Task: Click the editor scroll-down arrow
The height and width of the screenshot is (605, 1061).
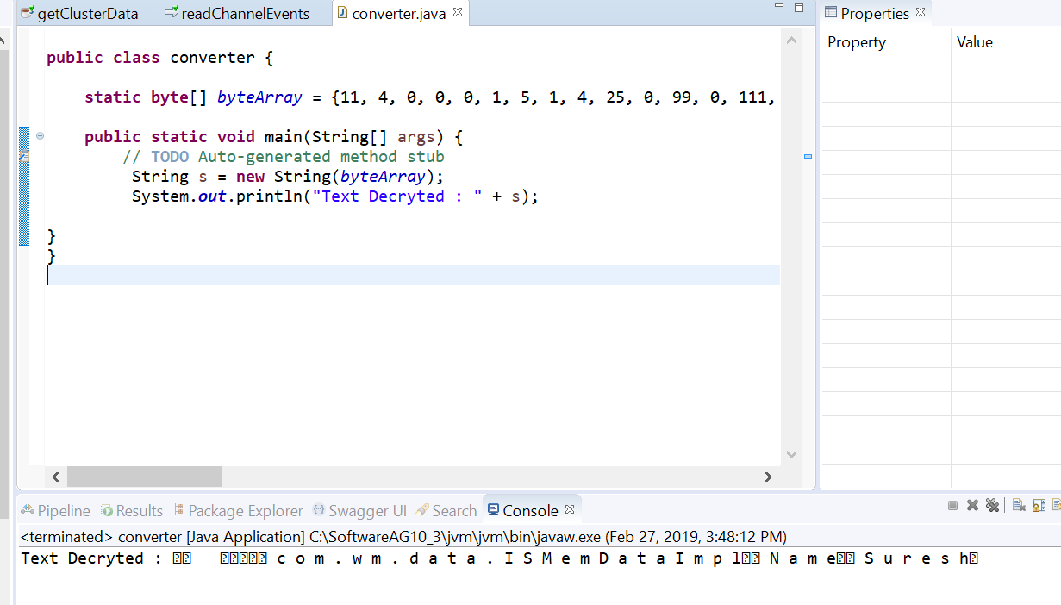Action: coord(792,453)
